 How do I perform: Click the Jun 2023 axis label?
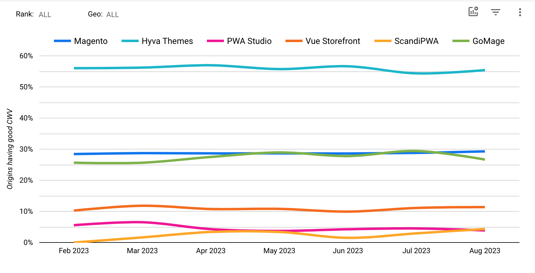(348, 251)
